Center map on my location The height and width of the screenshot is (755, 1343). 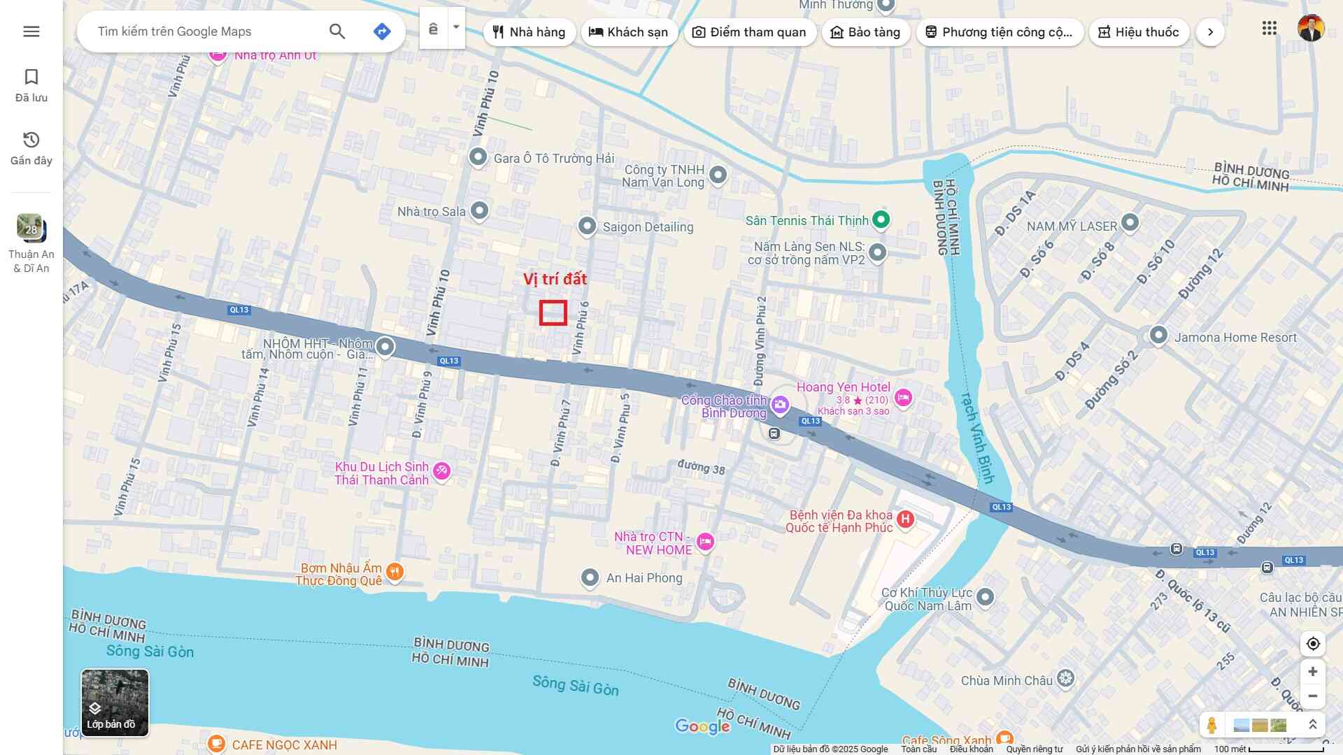1312,644
